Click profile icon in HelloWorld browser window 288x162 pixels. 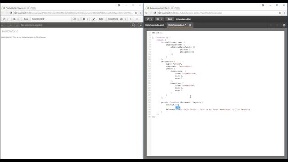coord(119,5)
